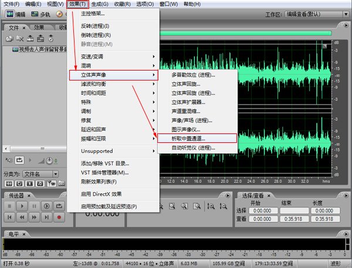Close the 电平 levels panel tab
The width and height of the screenshot is (352, 268).
[x=24, y=235]
